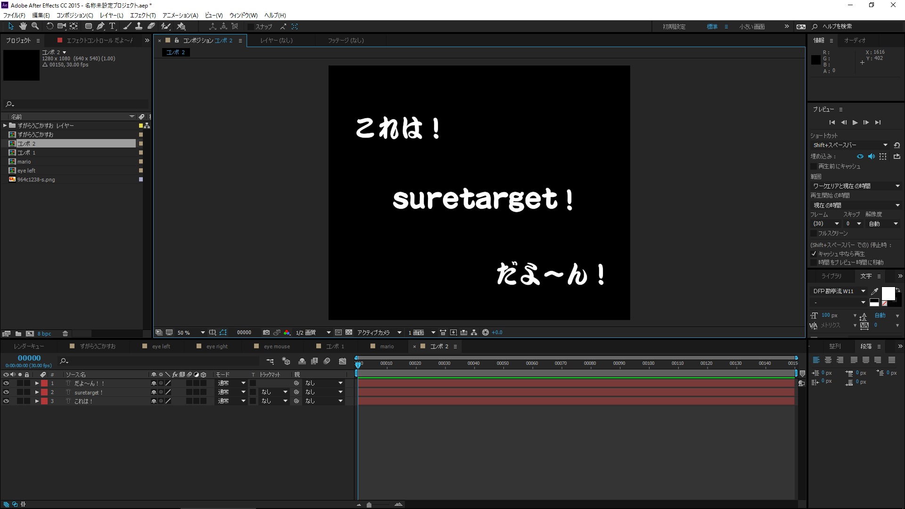
Task: Open blend mode dropdown for layer 3
Action: coord(231,401)
